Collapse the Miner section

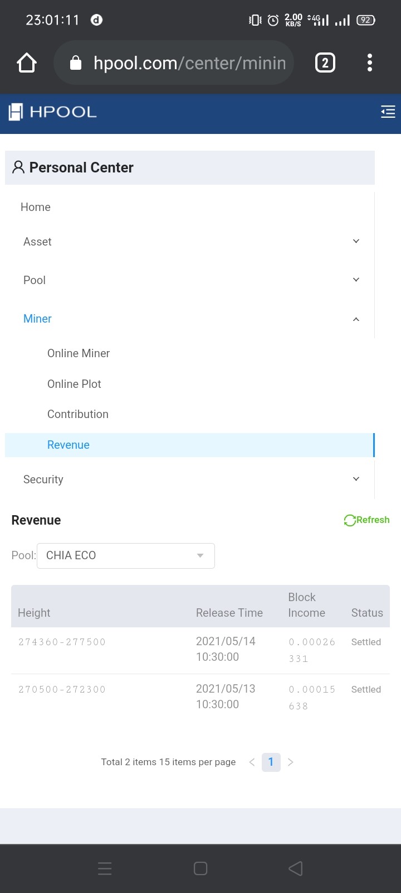355,319
